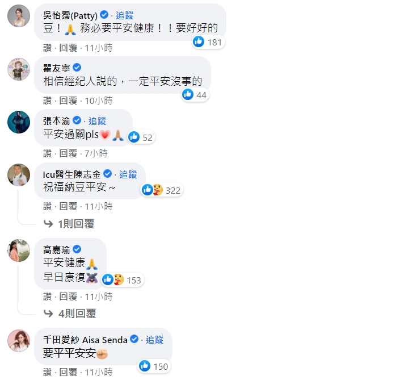This screenshot has width=400, height=380.
Task: Open 瞿友寧 profile name link
Action: (57, 68)
